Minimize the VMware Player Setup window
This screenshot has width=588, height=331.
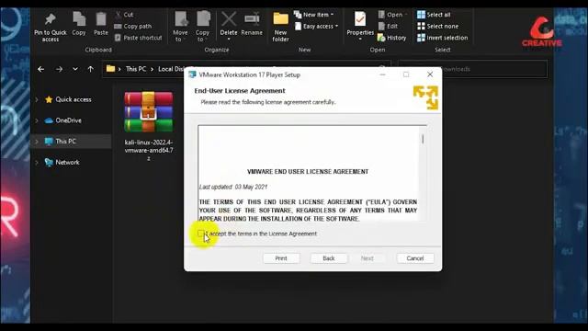382,74
